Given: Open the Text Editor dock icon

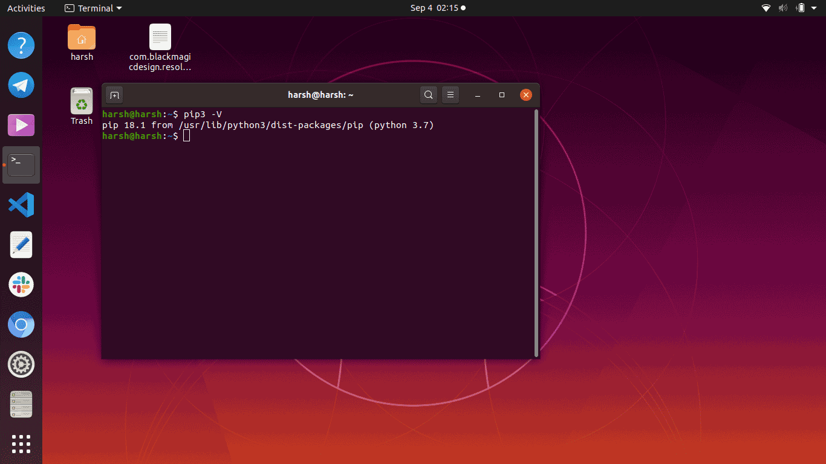Looking at the screenshot, I should click(21, 245).
